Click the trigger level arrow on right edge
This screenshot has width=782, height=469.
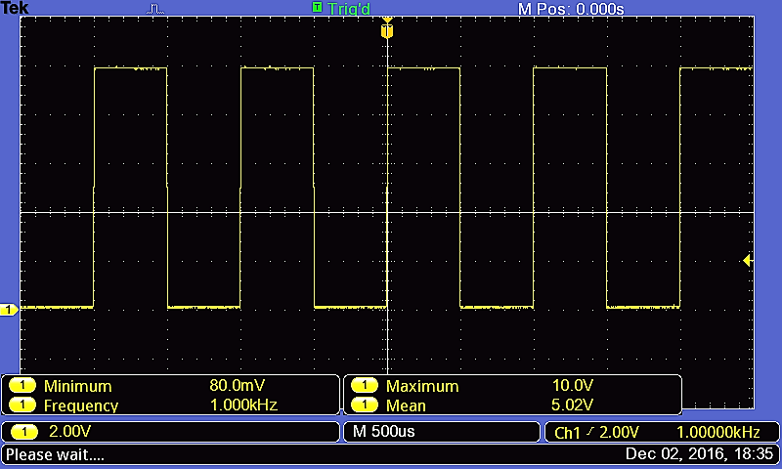coord(747,260)
